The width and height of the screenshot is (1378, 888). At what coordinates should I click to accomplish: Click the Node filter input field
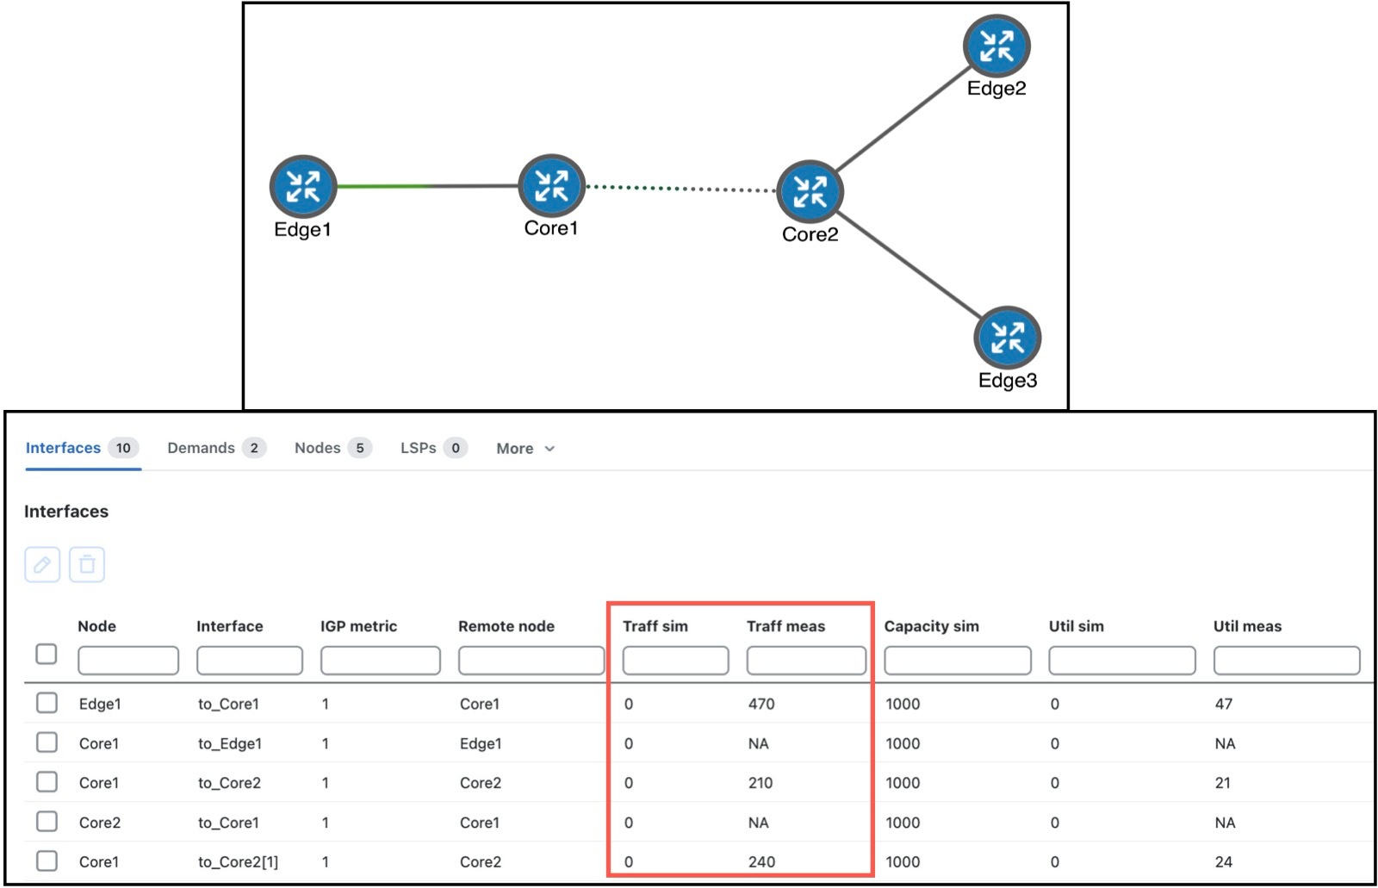click(x=127, y=660)
